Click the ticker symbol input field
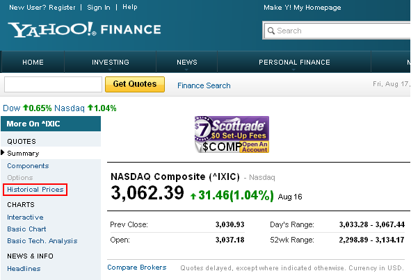This screenshot has width=411, height=280. click(x=54, y=84)
